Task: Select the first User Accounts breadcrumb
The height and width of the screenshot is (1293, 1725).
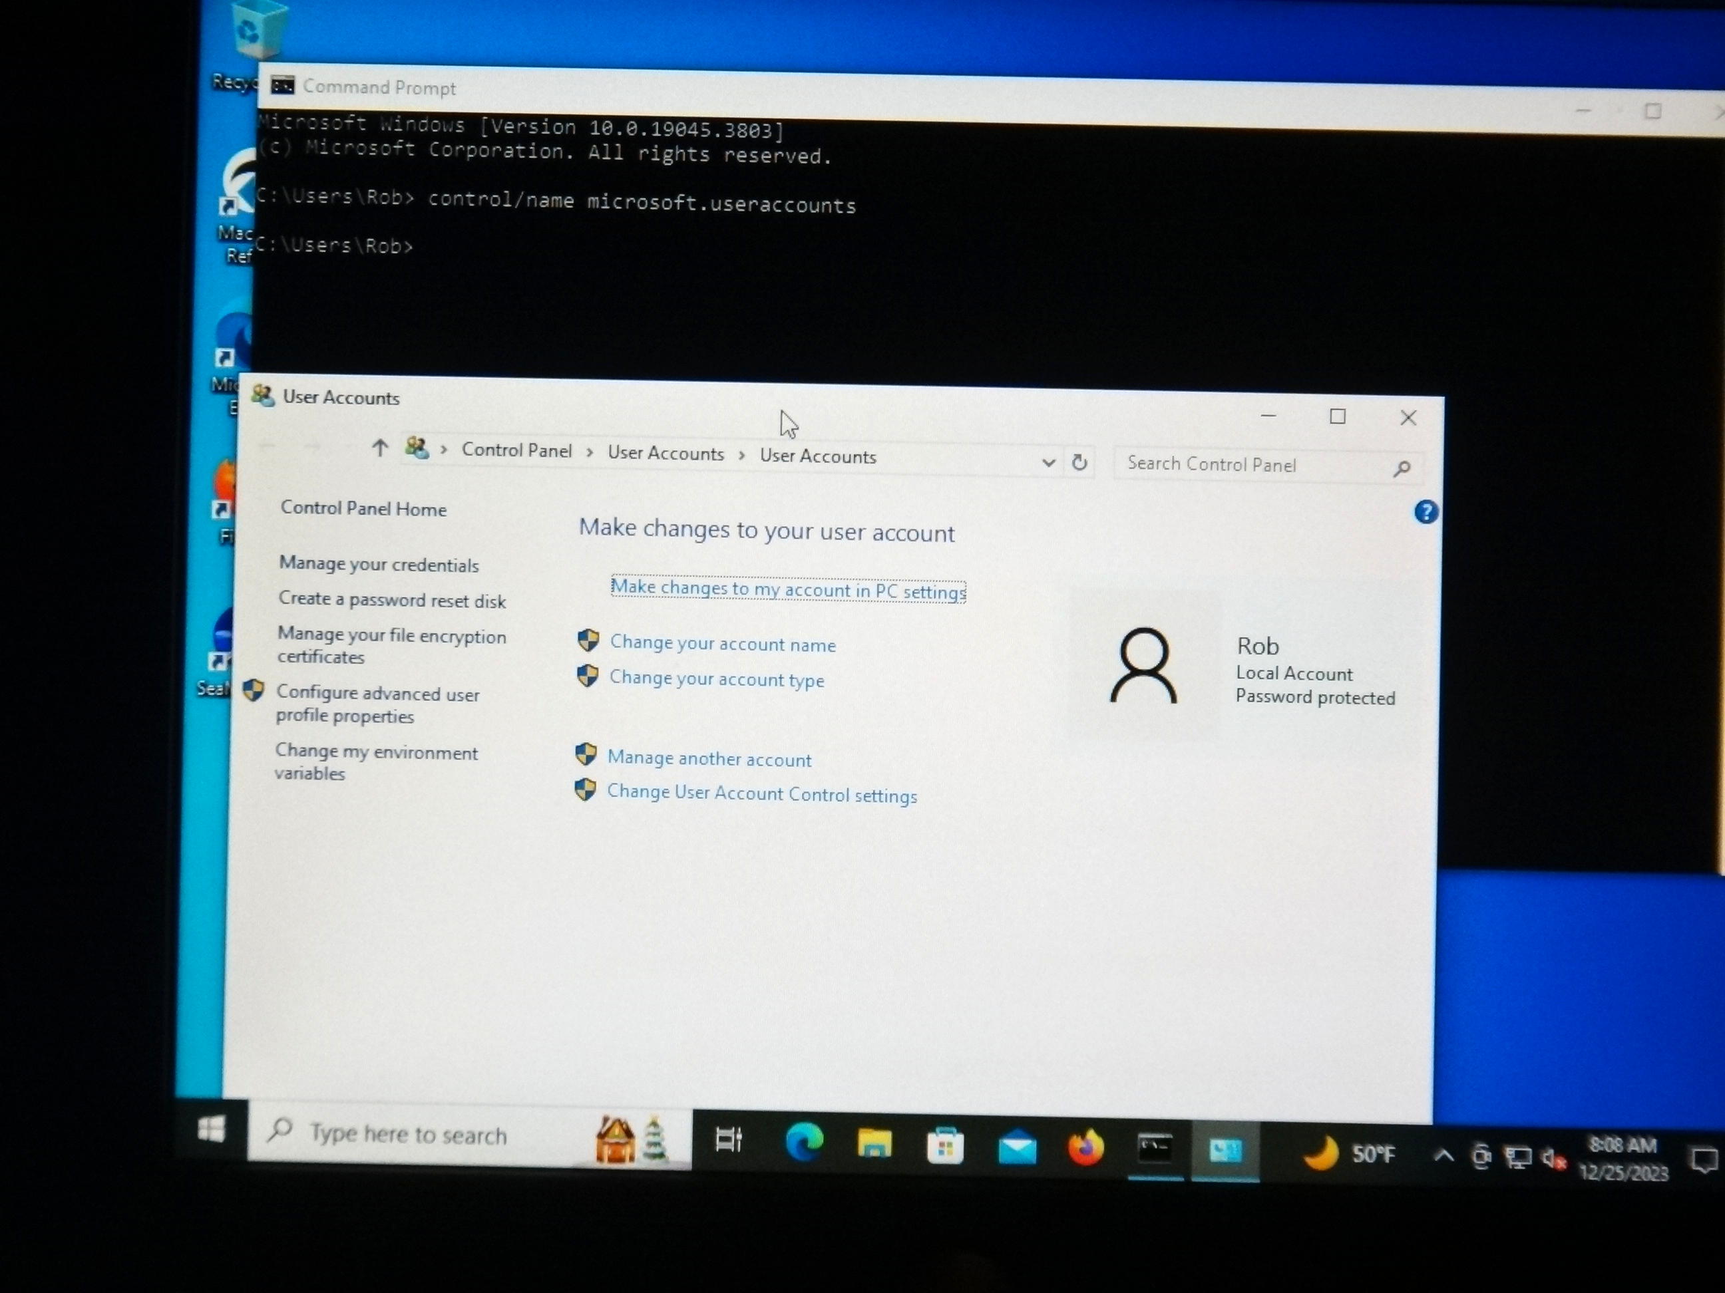Action: (666, 454)
